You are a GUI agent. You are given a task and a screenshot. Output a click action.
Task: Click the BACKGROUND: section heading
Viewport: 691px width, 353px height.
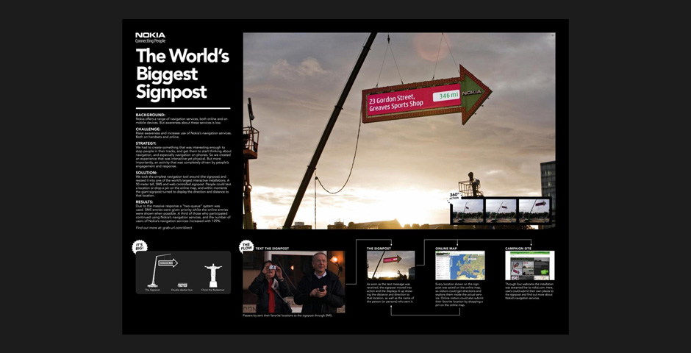click(x=151, y=115)
